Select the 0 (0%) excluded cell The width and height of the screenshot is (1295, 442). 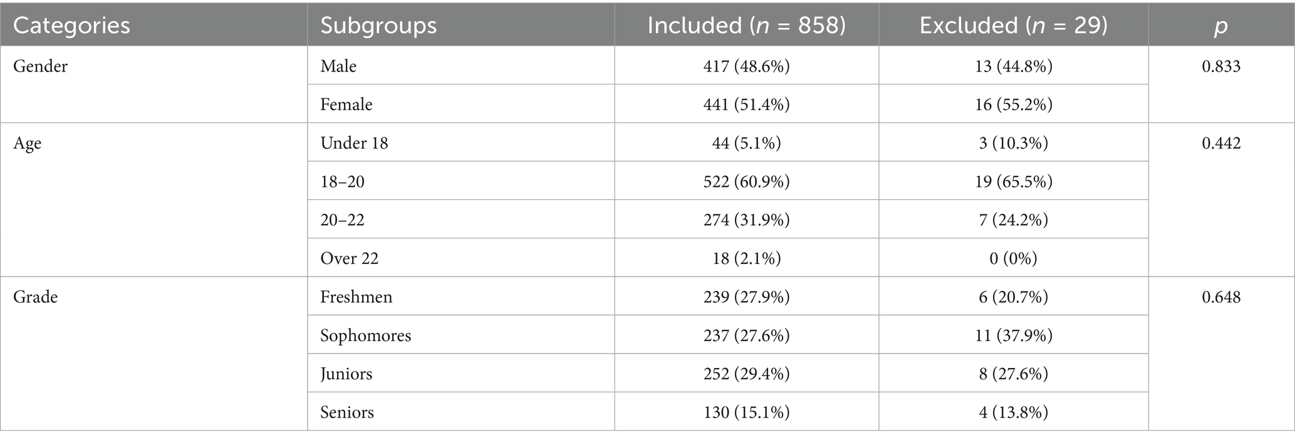click(1013, 258)
